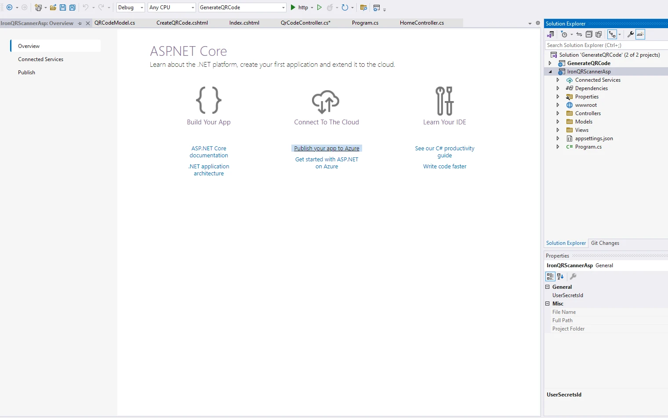Click the Open File folder icon
The image size is (668, 418).
click(x=53, y=7)
